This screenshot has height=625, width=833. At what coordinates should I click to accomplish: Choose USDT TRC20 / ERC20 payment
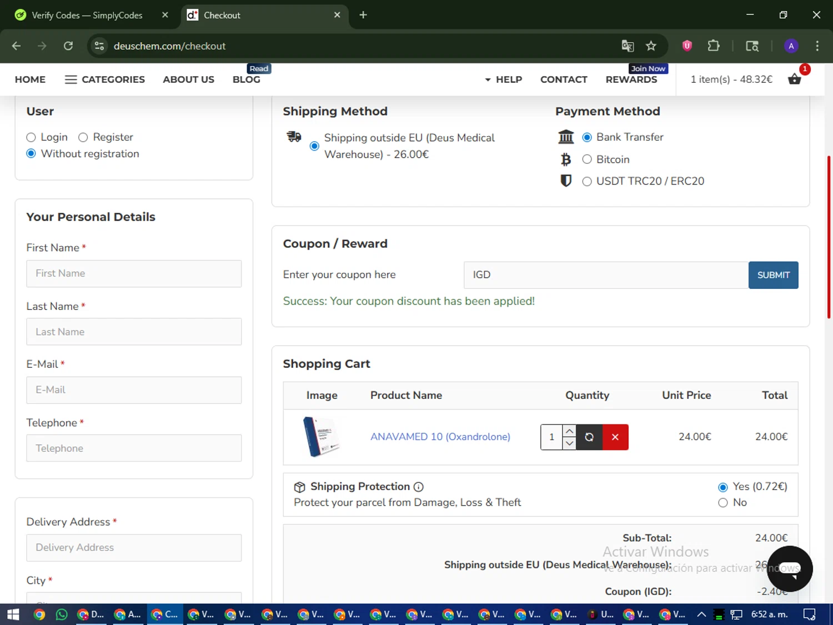[x=587, y=182]
